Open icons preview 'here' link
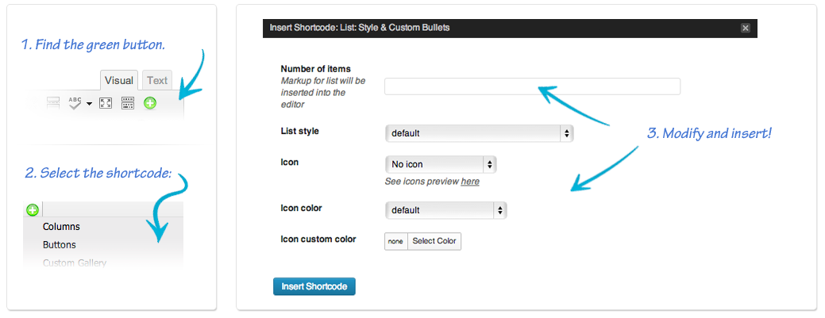 (x=470, y=182)
